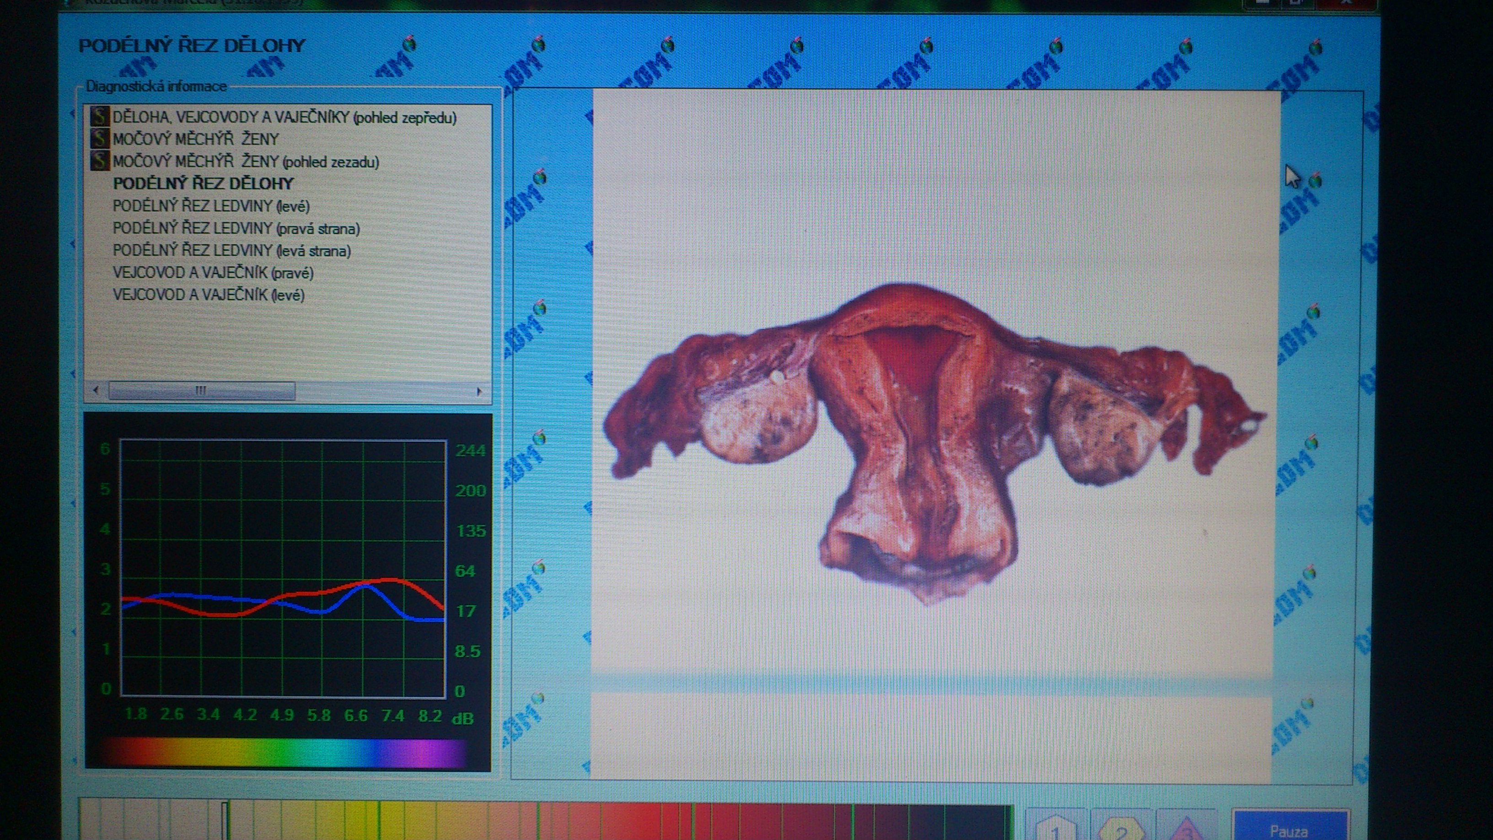Click the 7.4 frequency label below the graph
This screenshot has width=1493, height=840.
point(393,716)
